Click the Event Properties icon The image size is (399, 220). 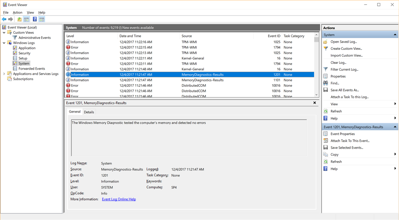pos(325,134)
